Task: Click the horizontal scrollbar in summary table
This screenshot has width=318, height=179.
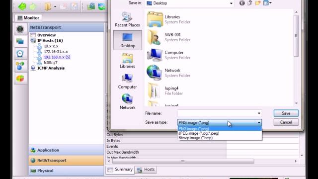Action: click(183, 161)
